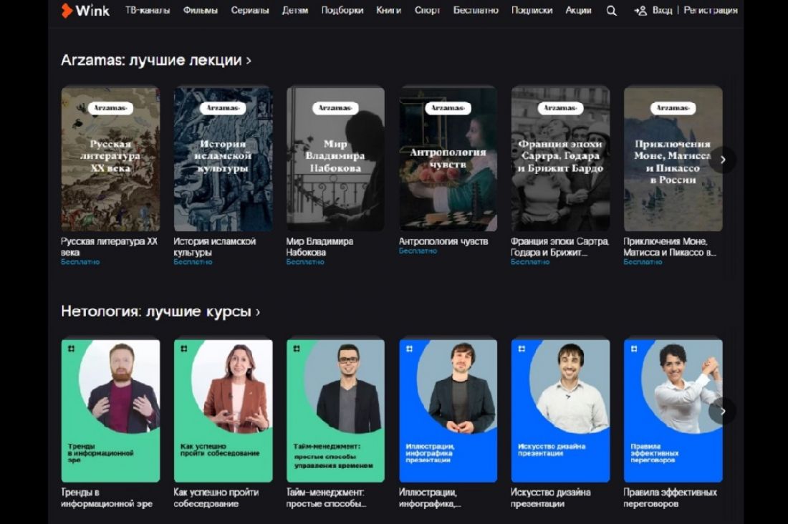Click the login arrow-person icon
788x524 pixels.
click(x=640, y=11)
